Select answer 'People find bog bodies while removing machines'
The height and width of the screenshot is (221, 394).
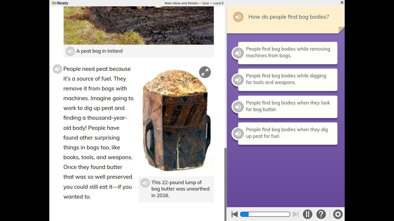(288, 53)
